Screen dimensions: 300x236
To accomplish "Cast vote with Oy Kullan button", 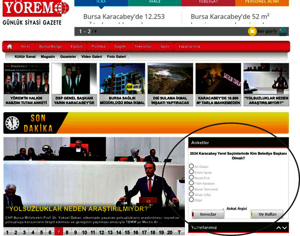I will coord(267,214).
